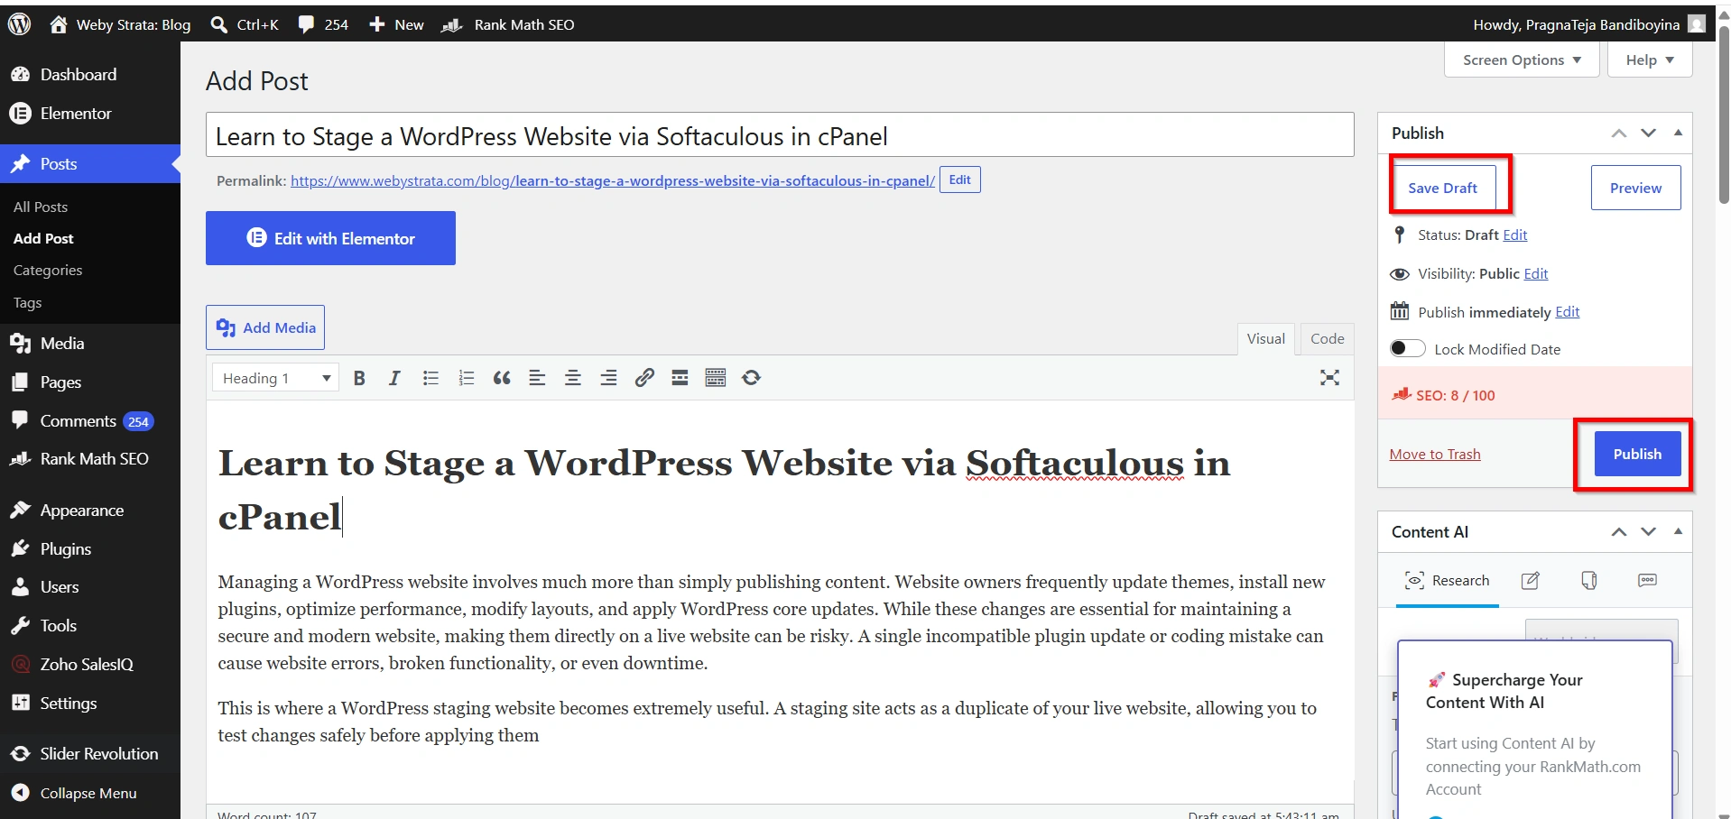Image resolution: width=1731 pixels, height=819 pixels.
Task: Enter distraction-free fullscreen writing mode
Action: pyautogui.click(x=1329, y=378)
